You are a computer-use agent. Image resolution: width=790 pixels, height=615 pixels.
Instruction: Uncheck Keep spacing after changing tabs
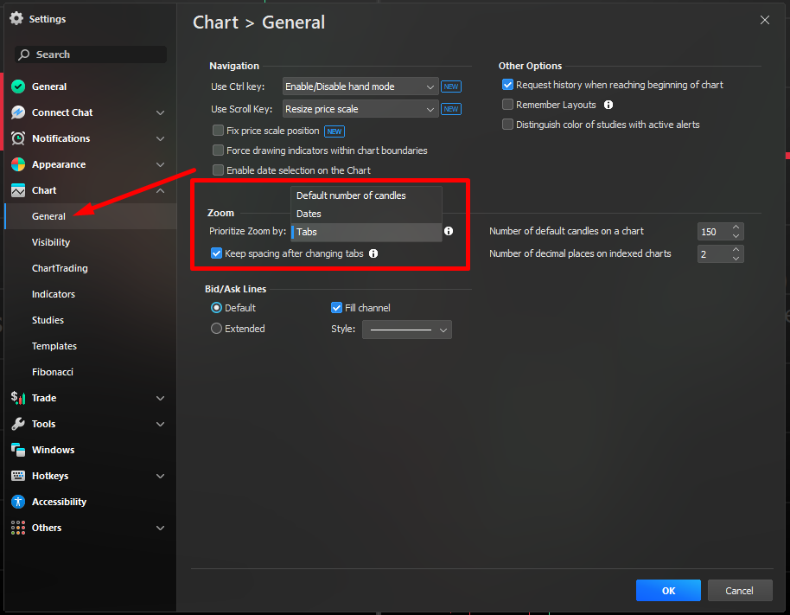point(217,253)
